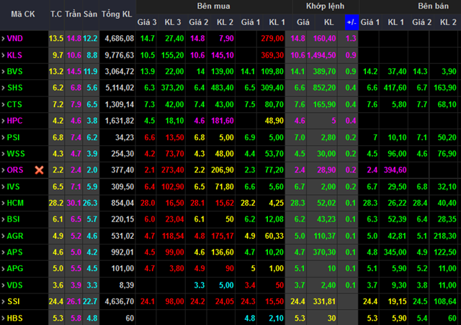Click the Trần ceiling price header
The image size is (461, 325).
[x=73, y=14]
